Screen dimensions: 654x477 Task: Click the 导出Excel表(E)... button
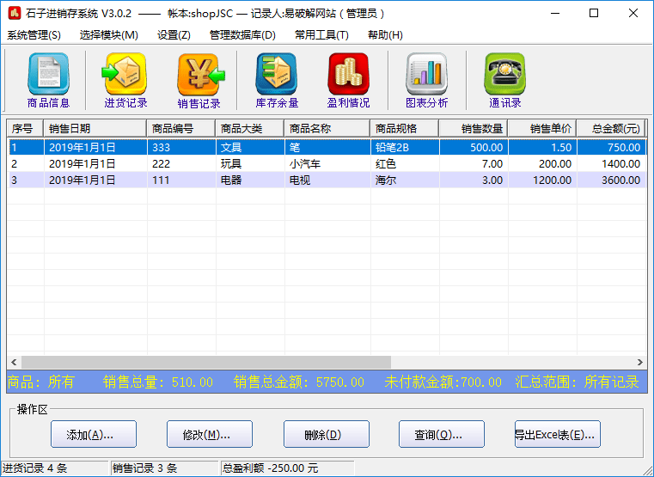click(557, 435)
